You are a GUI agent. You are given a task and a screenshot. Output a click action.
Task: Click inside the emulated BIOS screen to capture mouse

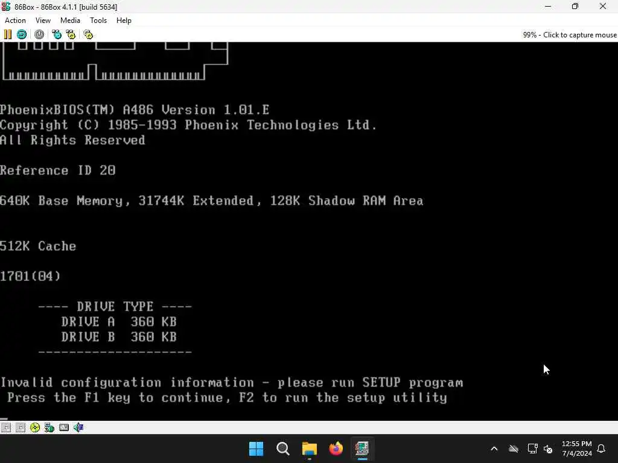[309, 231]
